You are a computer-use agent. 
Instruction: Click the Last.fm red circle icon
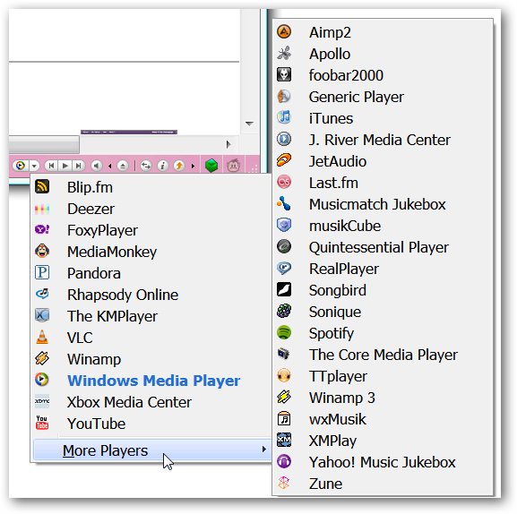[283, 182]
